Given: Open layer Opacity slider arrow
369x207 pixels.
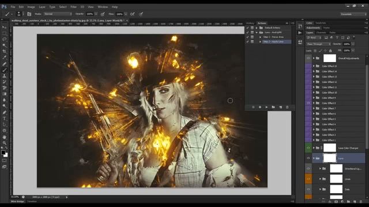Looking at the screenshot, I should tap(353, 44).
